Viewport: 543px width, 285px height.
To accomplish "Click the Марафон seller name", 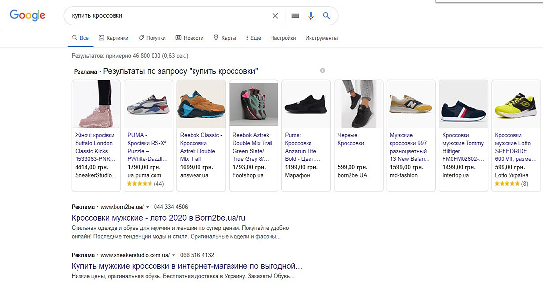I will click(297, 176).
